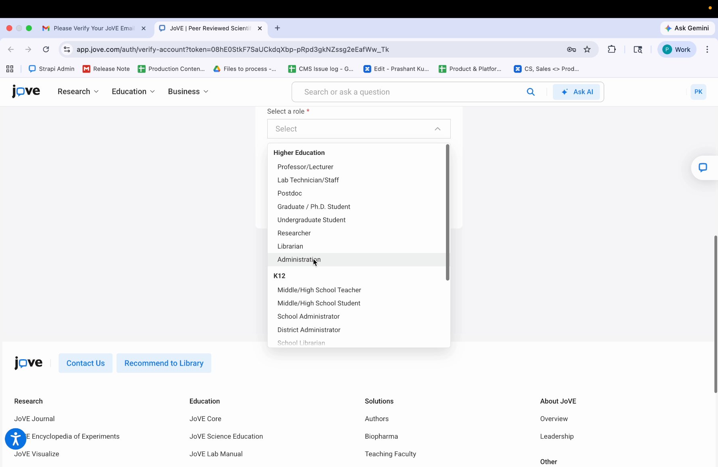Image resolution: width=718 pixels, height=467 pixels.
Task: Choose Professor/Lecturer from role list
Action: (305, 167)
